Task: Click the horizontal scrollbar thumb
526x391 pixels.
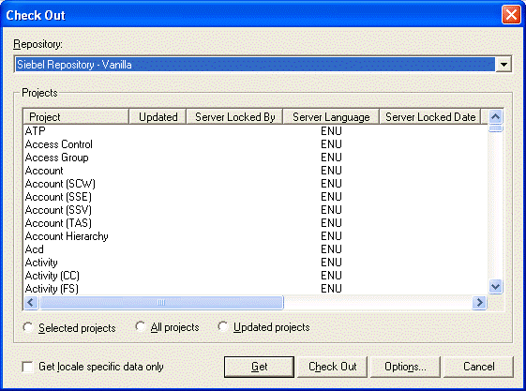Action: tap(161, 303)
